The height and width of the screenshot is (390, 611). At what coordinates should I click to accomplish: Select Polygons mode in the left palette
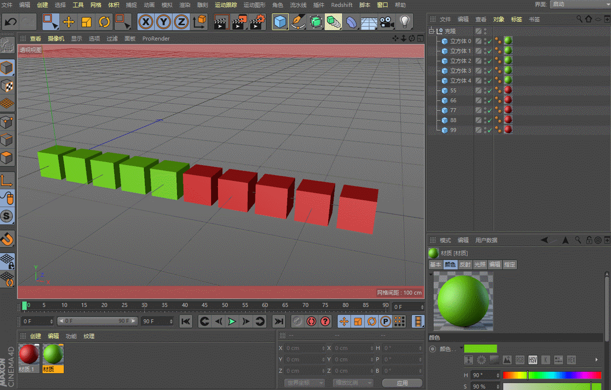pos(7,158)
